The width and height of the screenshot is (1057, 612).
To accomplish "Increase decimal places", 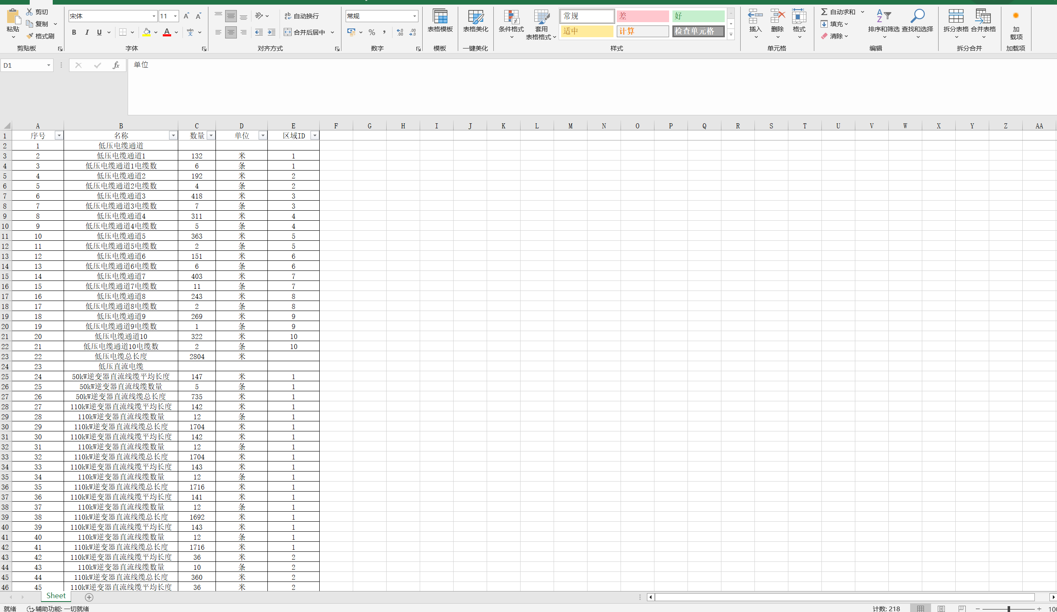I will tap(400, 32).
